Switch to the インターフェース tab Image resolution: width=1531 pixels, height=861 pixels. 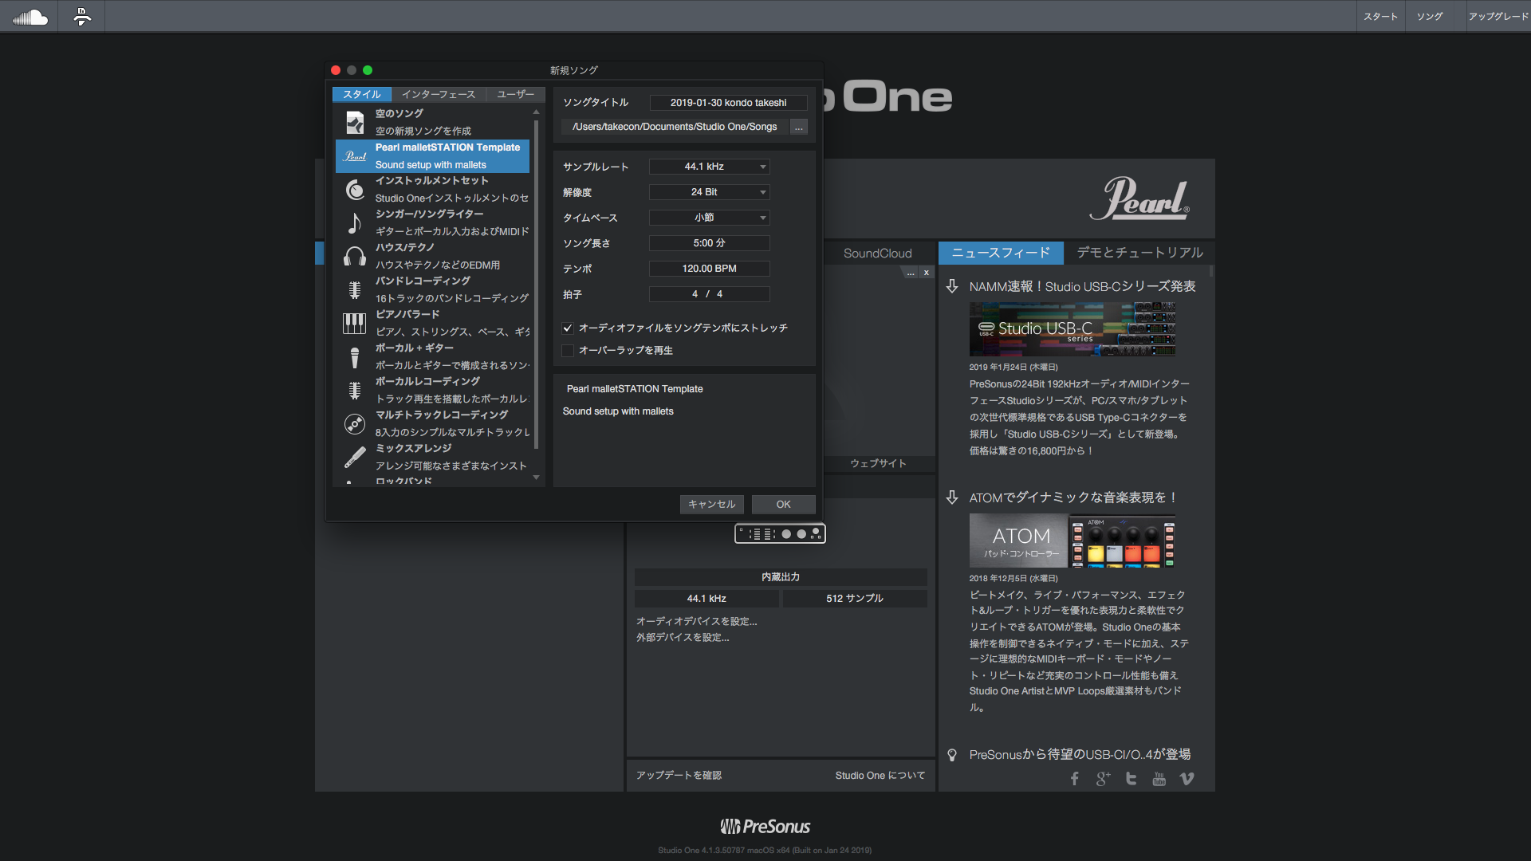click(439, 94)
